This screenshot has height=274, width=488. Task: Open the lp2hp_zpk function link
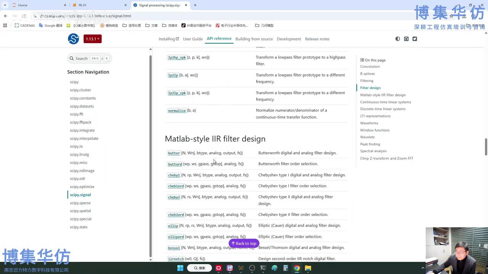tap(177, 57)
